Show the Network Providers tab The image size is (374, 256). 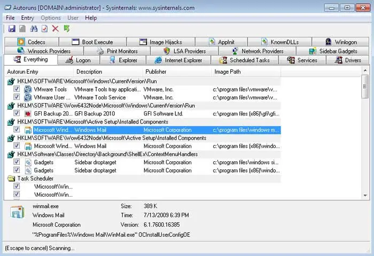(258, 51)
